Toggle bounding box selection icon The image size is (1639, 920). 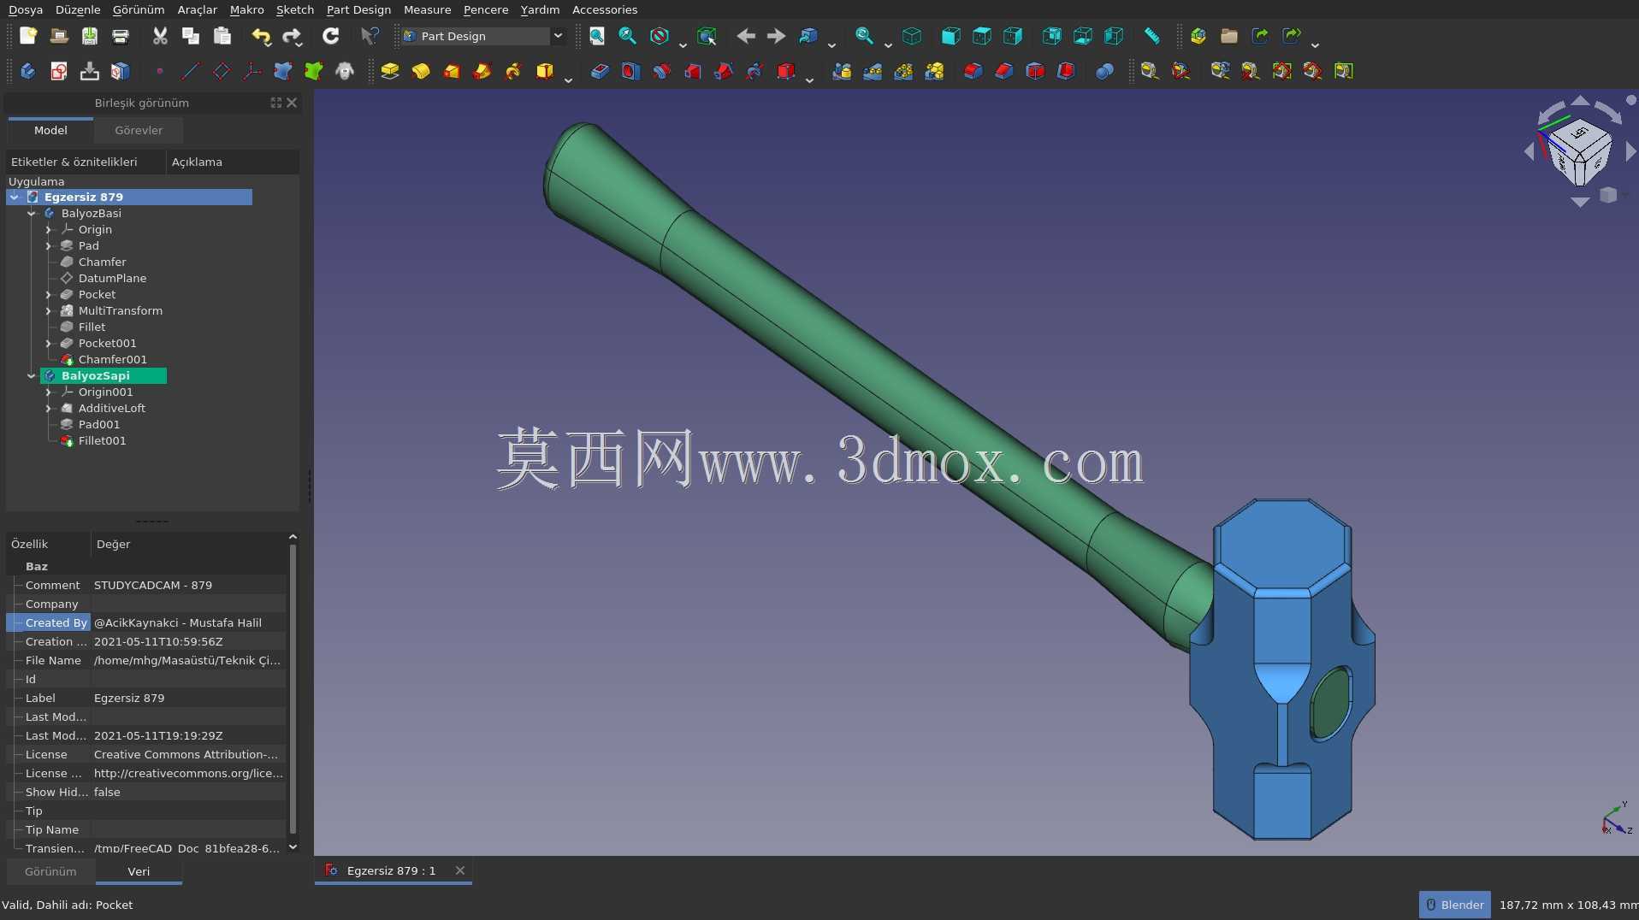coord(707,36)
